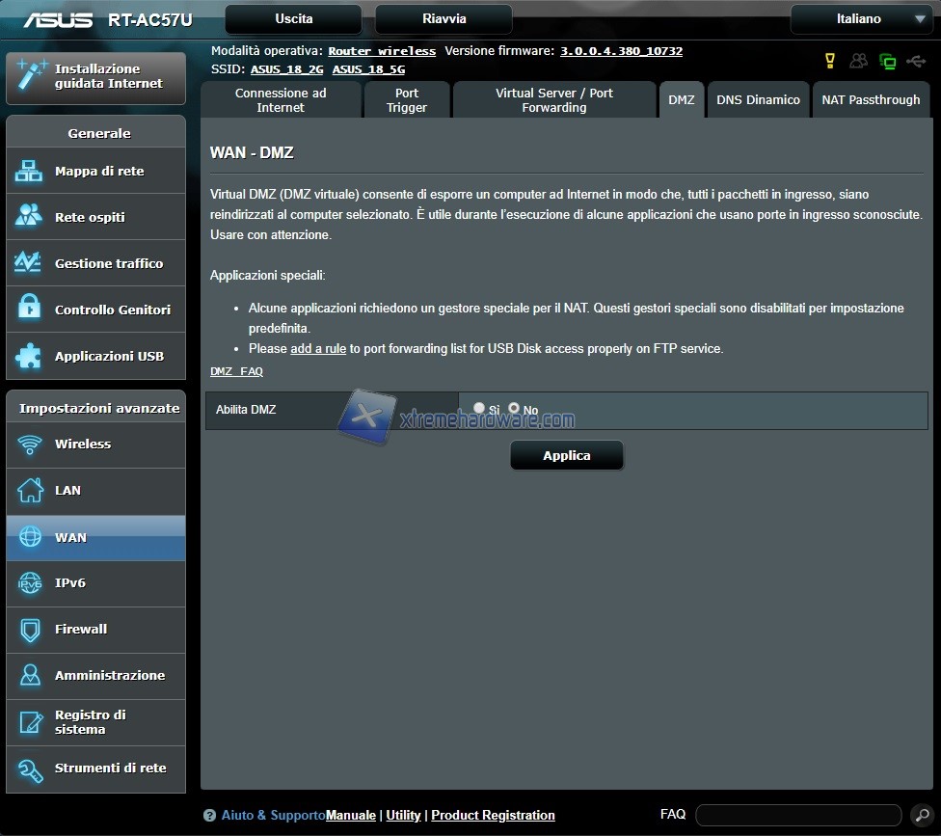Click the USB status icon in header
Viewport: 941px width, 836px height.
tap(915, 62)
